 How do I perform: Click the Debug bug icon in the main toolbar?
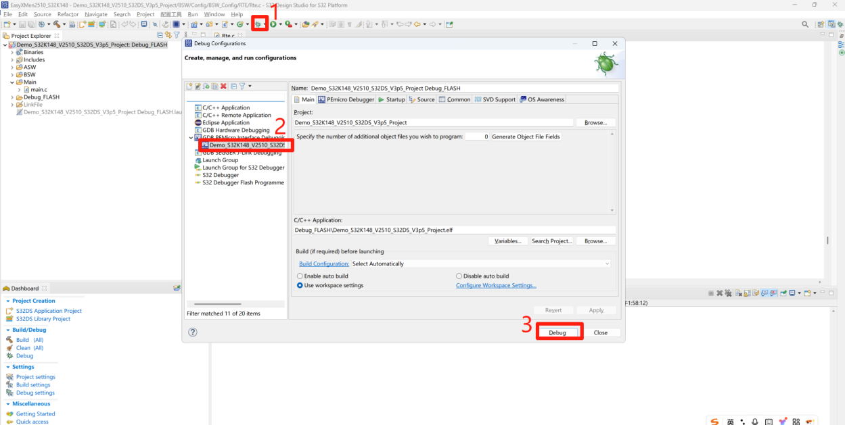pyautogui.click(x=258, y=24)
